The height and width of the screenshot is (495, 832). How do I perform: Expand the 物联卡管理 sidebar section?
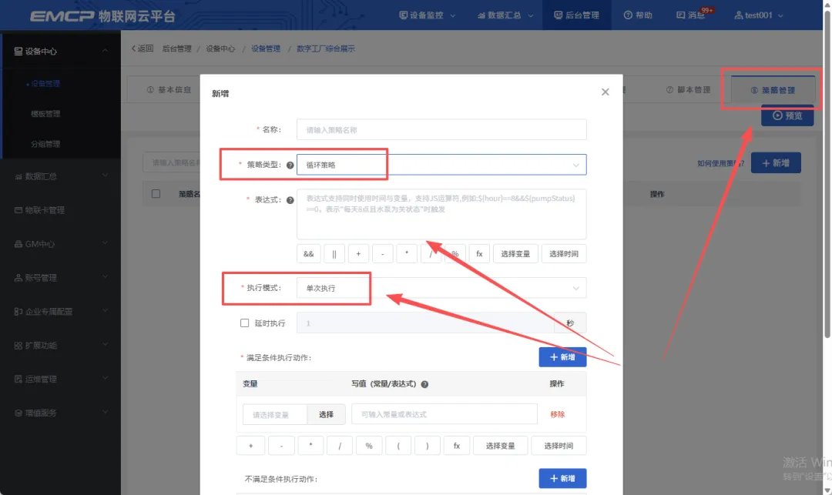click(x=61, y=210)
